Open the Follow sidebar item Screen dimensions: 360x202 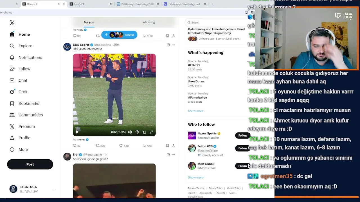(20, 69)
